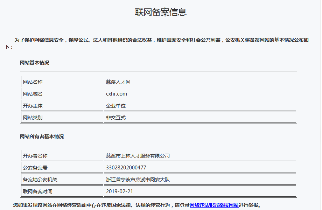This screenshot has width=322, height=210.
Task: Open the 网络违法犯罪举报网站 hyperlink
Action: coord(214,205)
